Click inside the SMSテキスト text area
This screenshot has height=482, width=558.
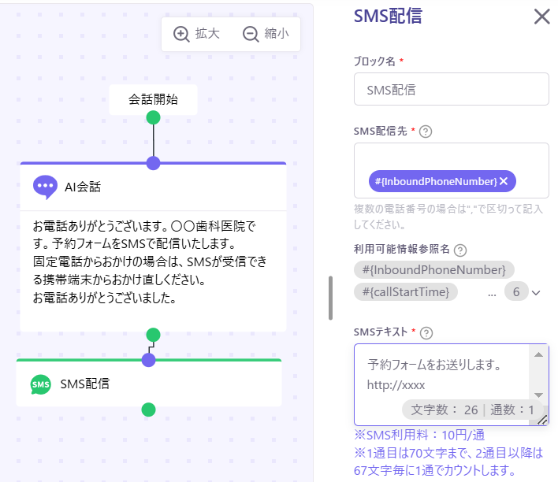click(x=441, y=374)
